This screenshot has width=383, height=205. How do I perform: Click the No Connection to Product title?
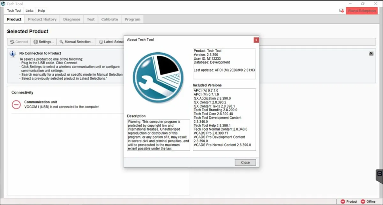pyautogui.click(x=40, y=53)
